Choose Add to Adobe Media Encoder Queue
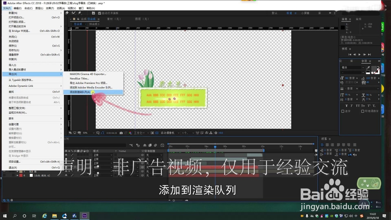The height and width of the screenshot is (220, 391). click(x=93, y=88)
